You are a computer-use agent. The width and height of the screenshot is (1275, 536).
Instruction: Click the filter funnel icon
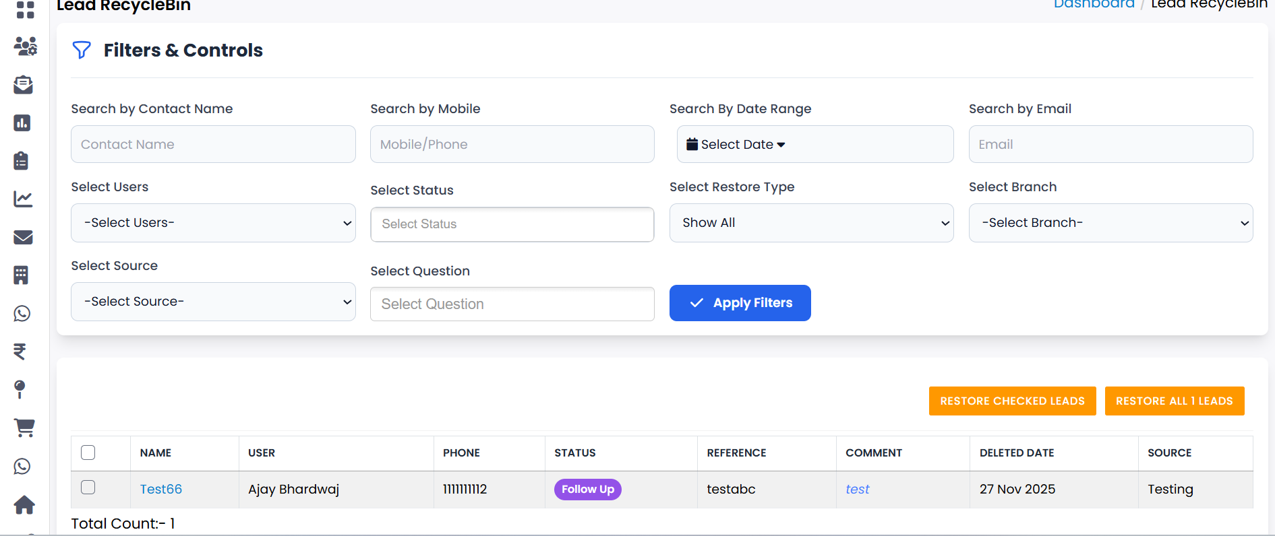(x=82, y=51)
